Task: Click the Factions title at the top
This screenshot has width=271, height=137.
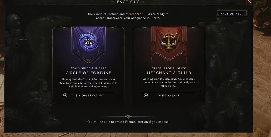Action: pyautogui.click(x=128, y=2)
